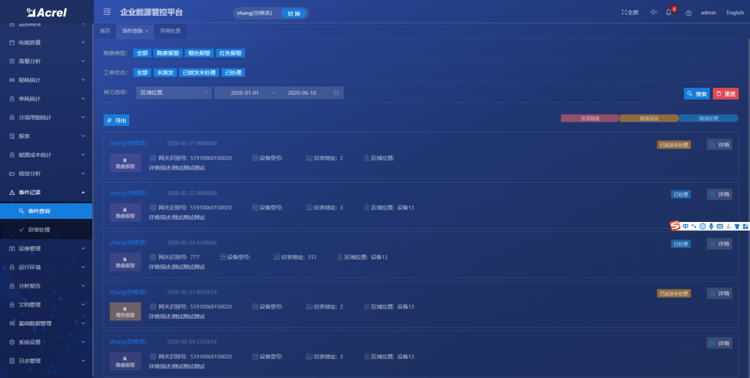Filter work orders by 未派发
Viewport: 750px width, 378px height.
[x=165, y=72]
